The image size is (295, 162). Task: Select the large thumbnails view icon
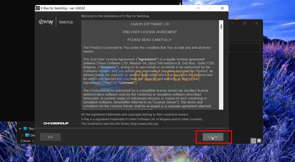click(259, 141)
